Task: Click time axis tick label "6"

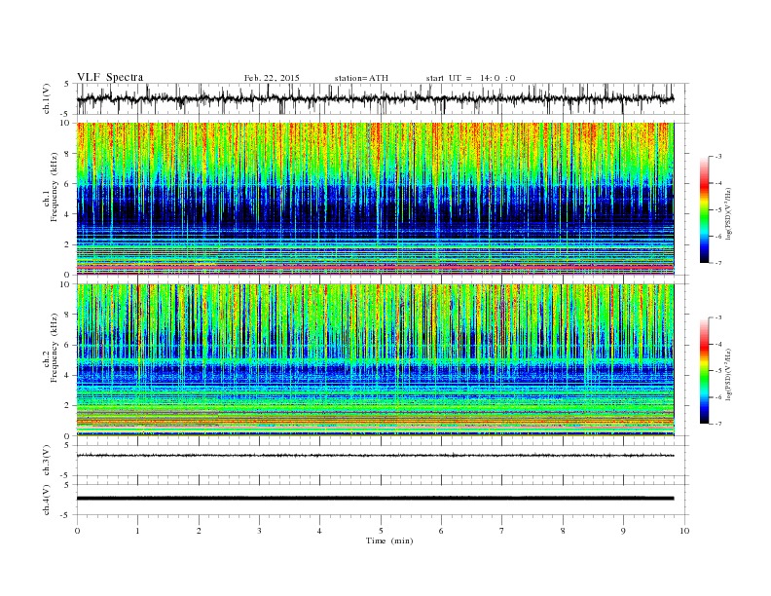Action: [441, 531]
